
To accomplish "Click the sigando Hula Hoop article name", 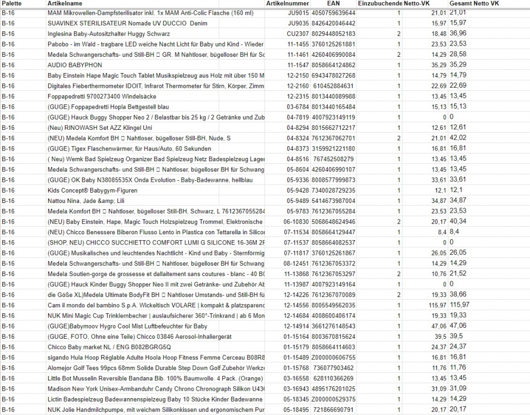I will [156, 358].
